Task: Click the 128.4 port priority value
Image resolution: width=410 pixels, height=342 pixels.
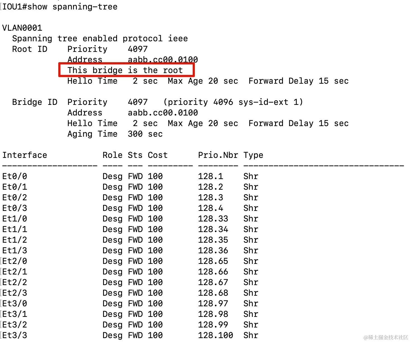Action: tap(211, 208)
